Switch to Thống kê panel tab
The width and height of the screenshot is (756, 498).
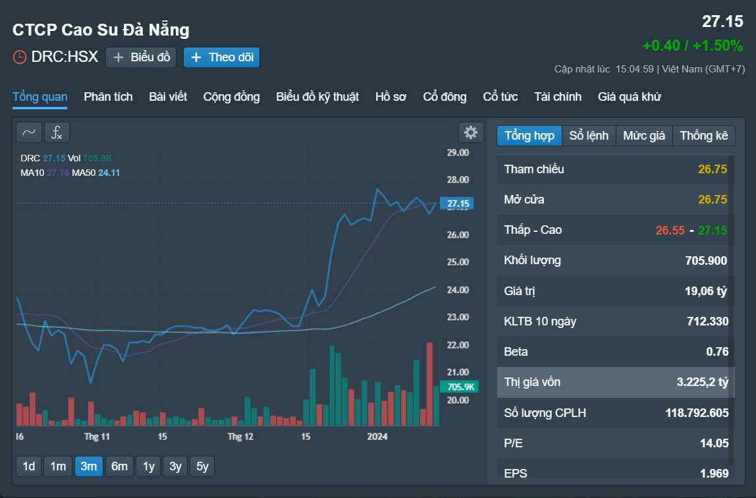click(704, 136)
